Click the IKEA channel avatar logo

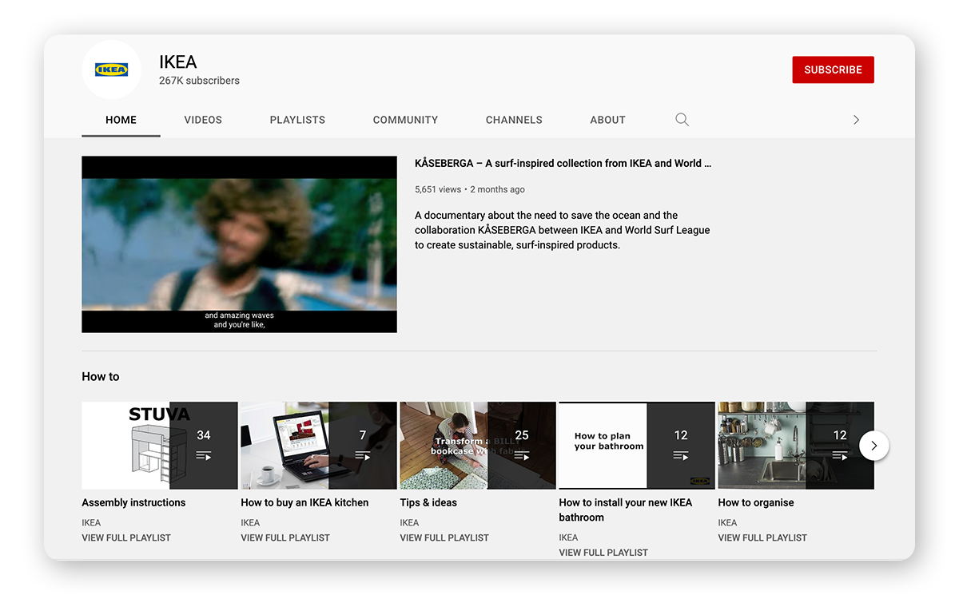click(x=111, y=69)
